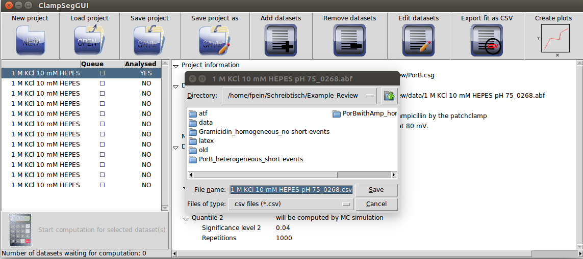
Task: Click the Repetitions value 1000
Action: [x=284, y=238]
